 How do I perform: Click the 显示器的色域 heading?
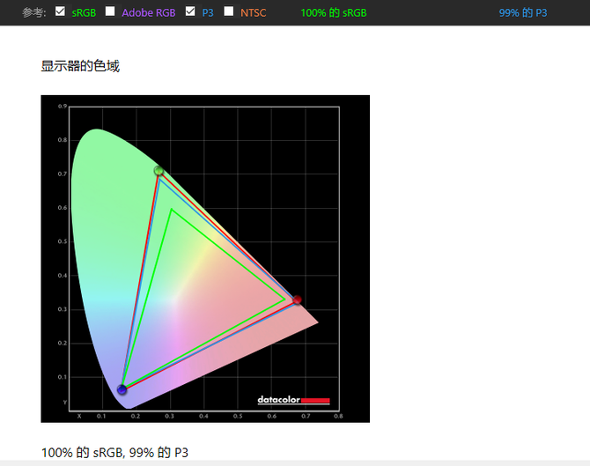(80, 66)
